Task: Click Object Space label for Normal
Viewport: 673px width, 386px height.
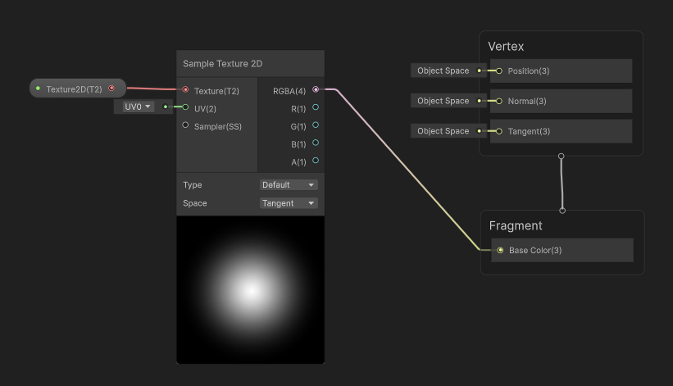Action: pos(443,101)
